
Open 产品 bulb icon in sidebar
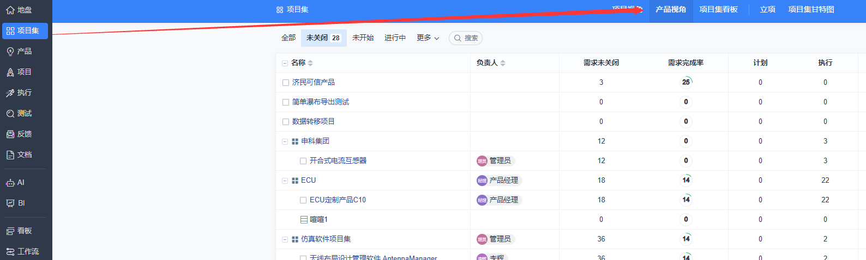10,52
